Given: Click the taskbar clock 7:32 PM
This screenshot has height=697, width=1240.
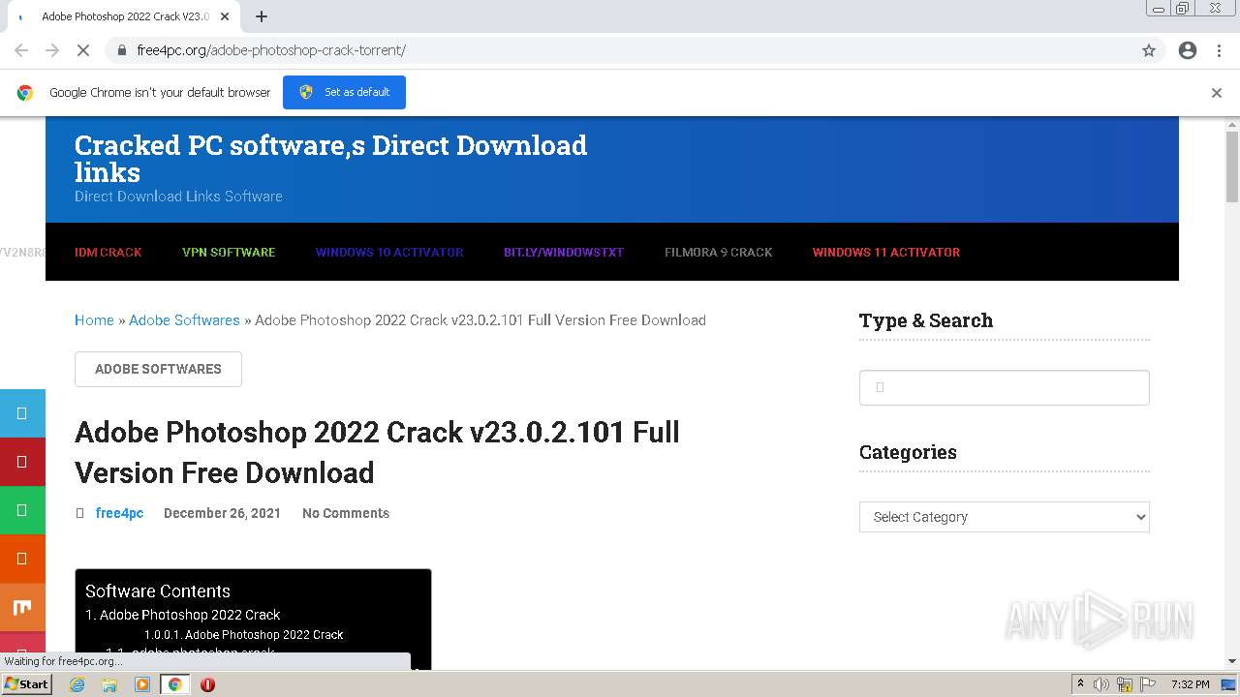Looking at the screenshot, I should pos(1191,684).
